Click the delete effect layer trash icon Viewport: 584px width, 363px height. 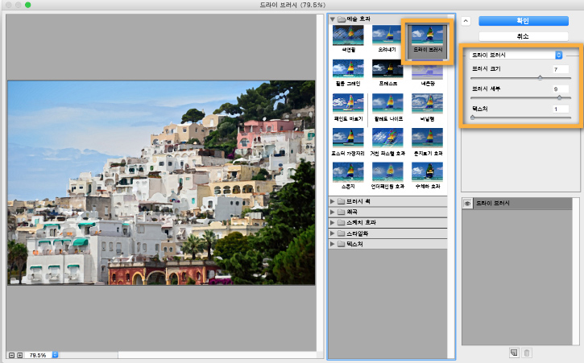527,353
